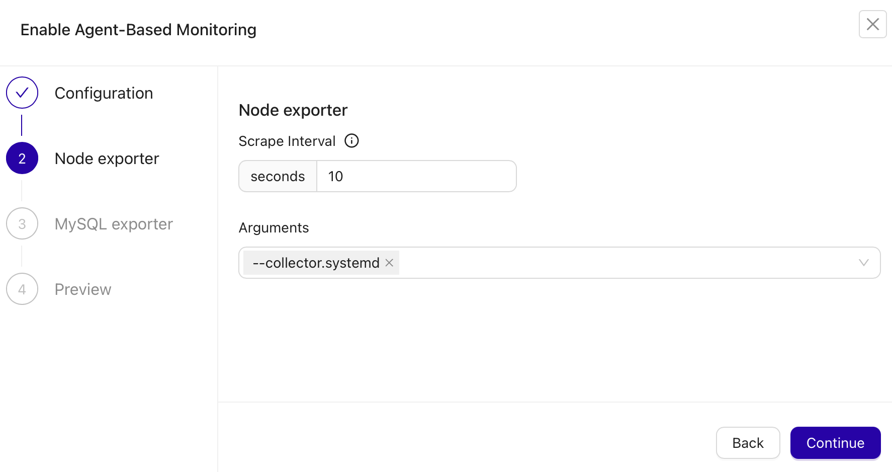Click the Preview step 4 circle

click(x=22, y=289)
